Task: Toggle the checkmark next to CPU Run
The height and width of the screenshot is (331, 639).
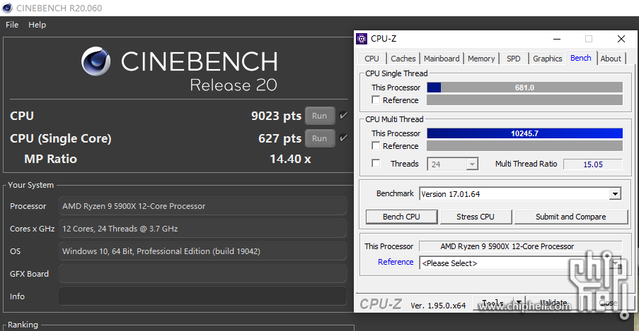Action: [343, 116]
